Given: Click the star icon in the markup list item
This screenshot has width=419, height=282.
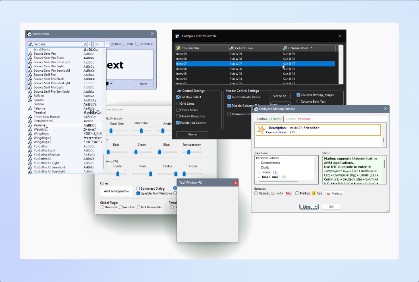Looking at the screenshot, I should (261, 130).
